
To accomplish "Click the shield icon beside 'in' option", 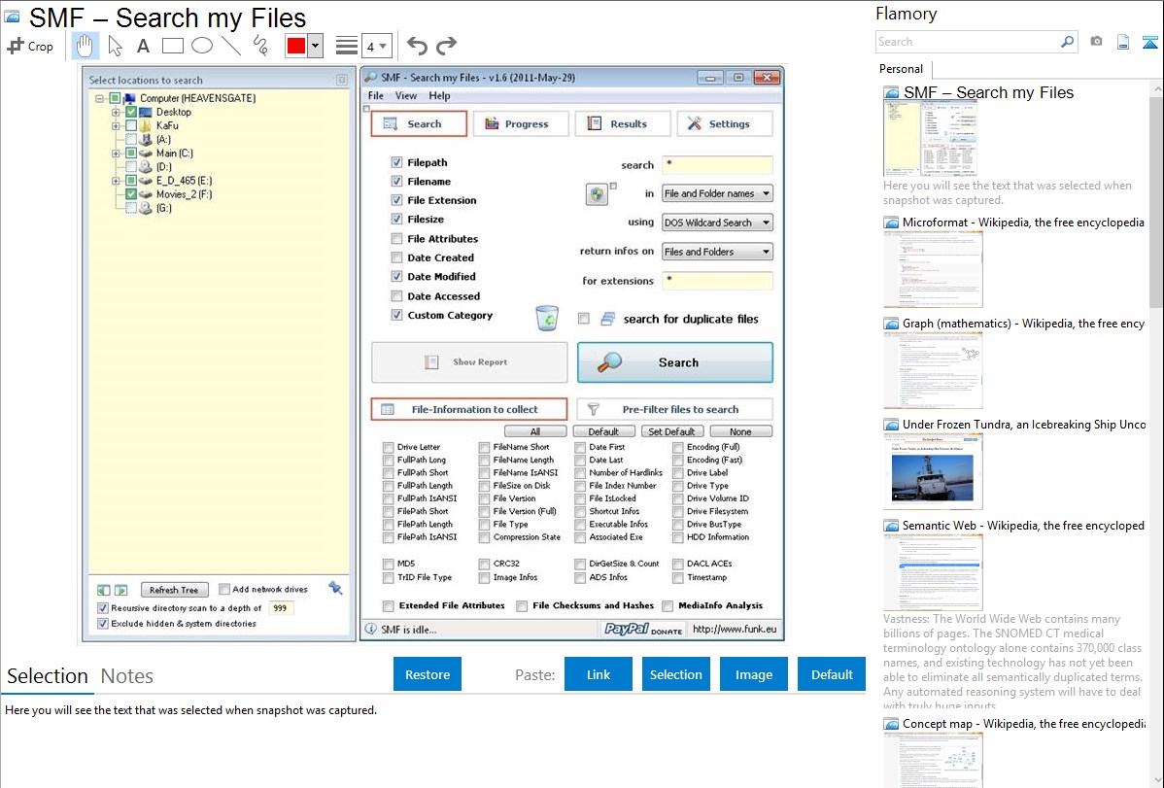I will [x=597, y=194].
